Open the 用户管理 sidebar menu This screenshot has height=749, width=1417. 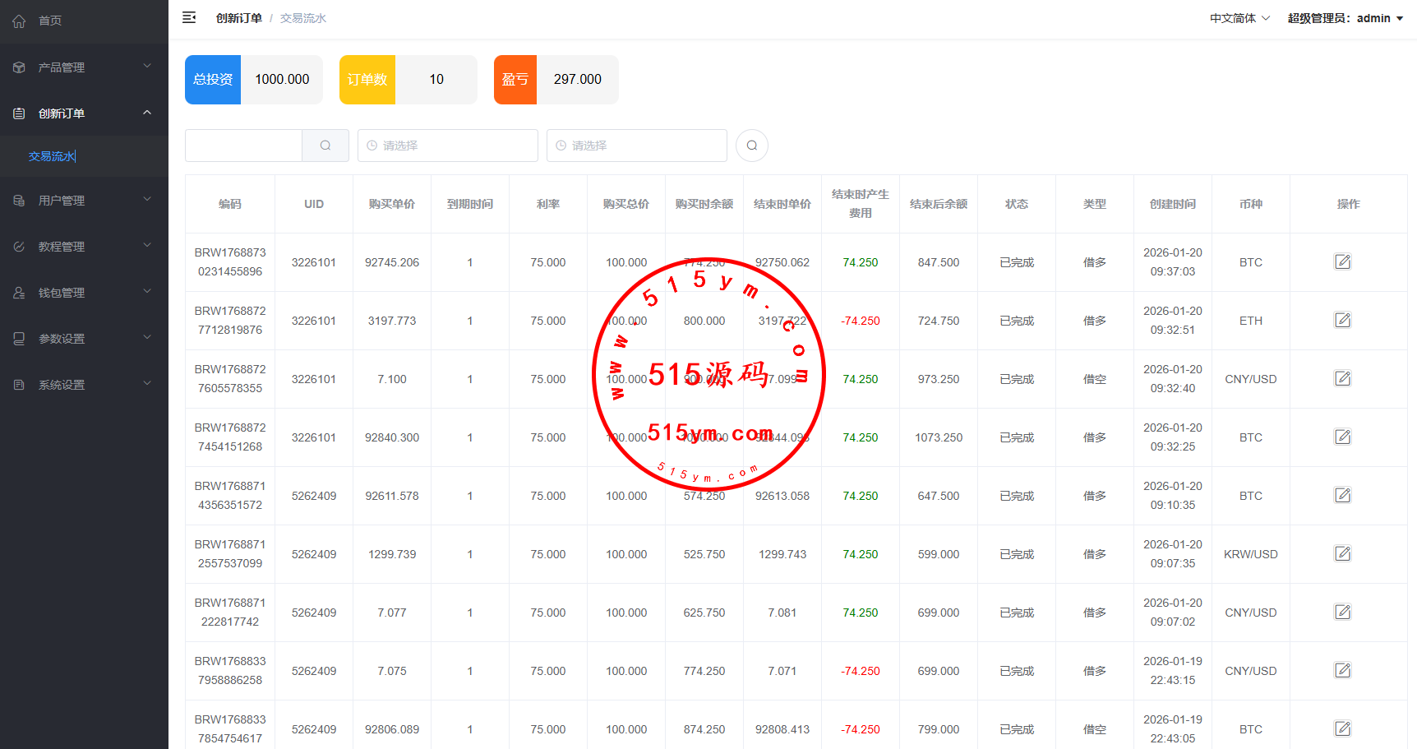click(x=84, y=201)
